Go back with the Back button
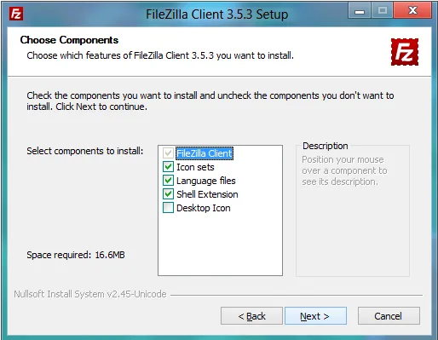The height and width of the screenshot is (340, 438). click(251, 315)
